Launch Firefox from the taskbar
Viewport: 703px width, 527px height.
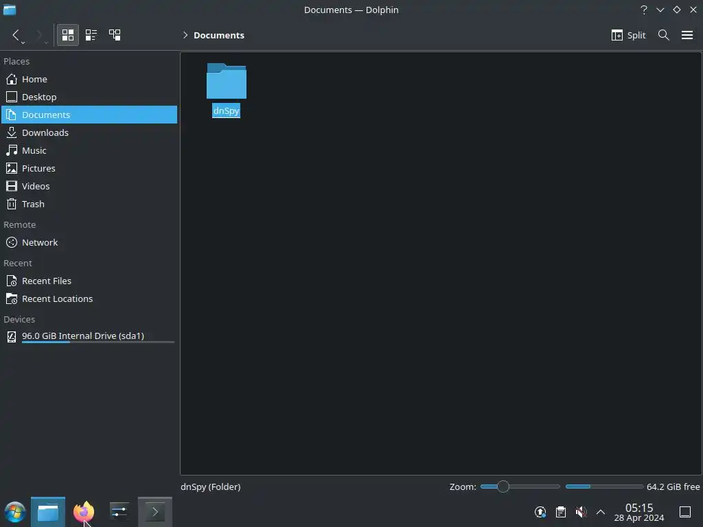84,512
